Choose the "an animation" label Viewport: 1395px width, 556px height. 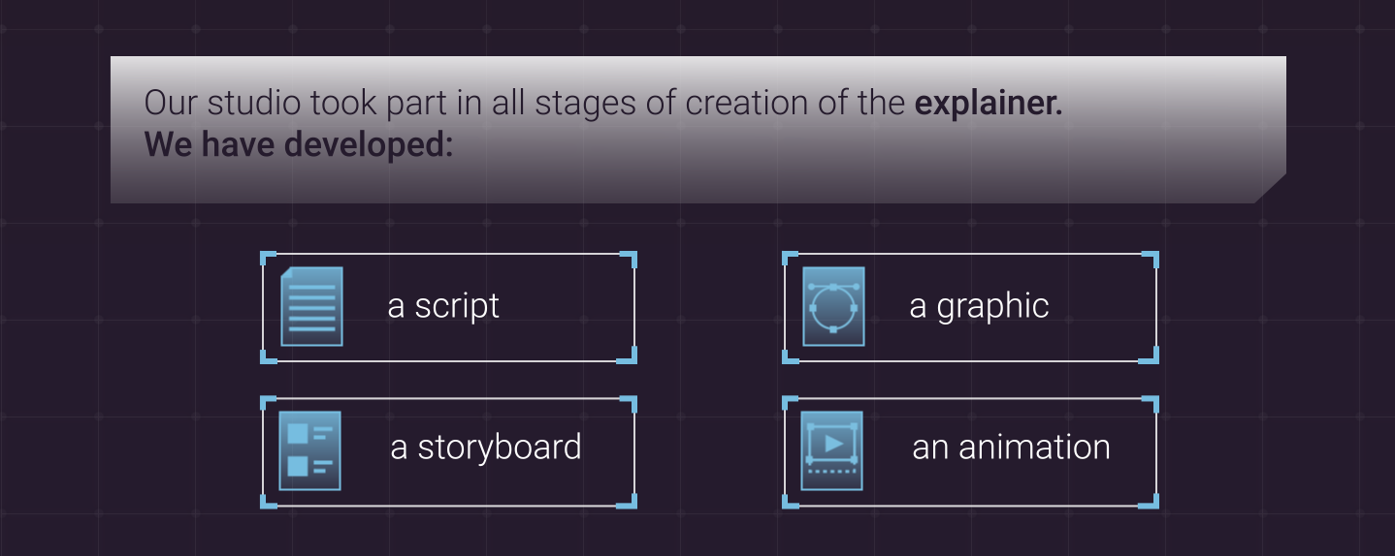pos(1011,448)
